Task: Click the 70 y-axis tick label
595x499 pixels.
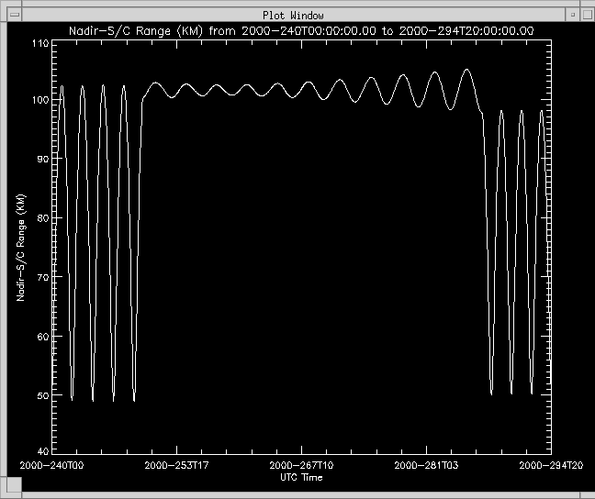Action: coord(45,276)
